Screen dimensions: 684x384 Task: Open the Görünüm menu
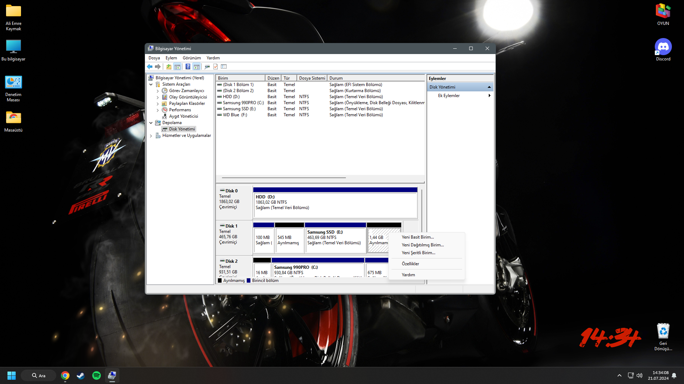pyautogui.click(x=192, y=58)
